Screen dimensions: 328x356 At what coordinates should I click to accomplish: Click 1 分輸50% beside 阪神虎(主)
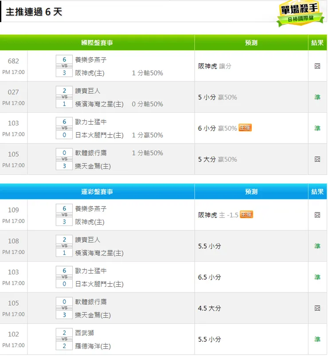(147, 73)
